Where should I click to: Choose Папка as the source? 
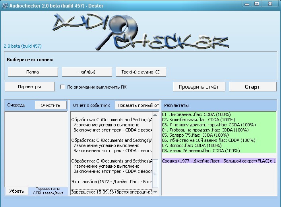33,72
